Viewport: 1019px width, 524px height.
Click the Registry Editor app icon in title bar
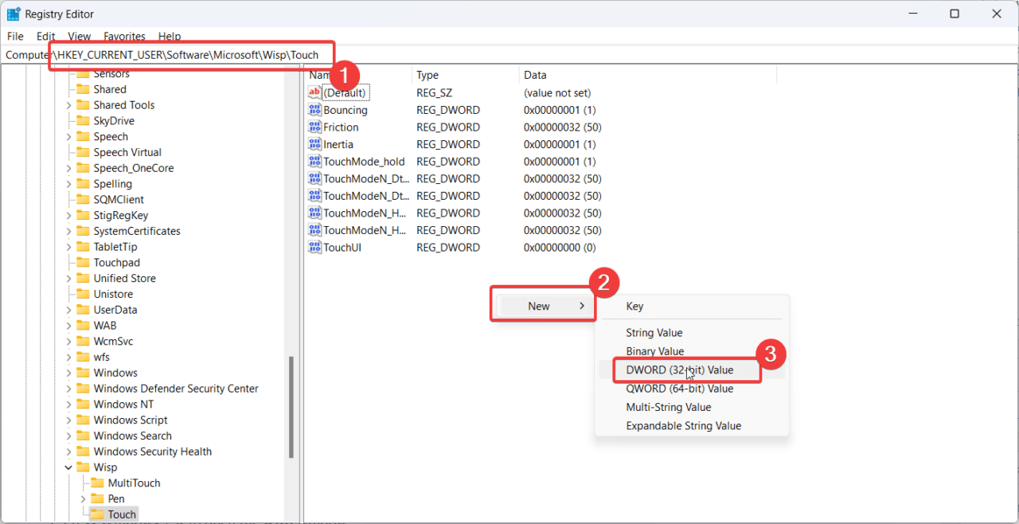[x=14, y=14]
